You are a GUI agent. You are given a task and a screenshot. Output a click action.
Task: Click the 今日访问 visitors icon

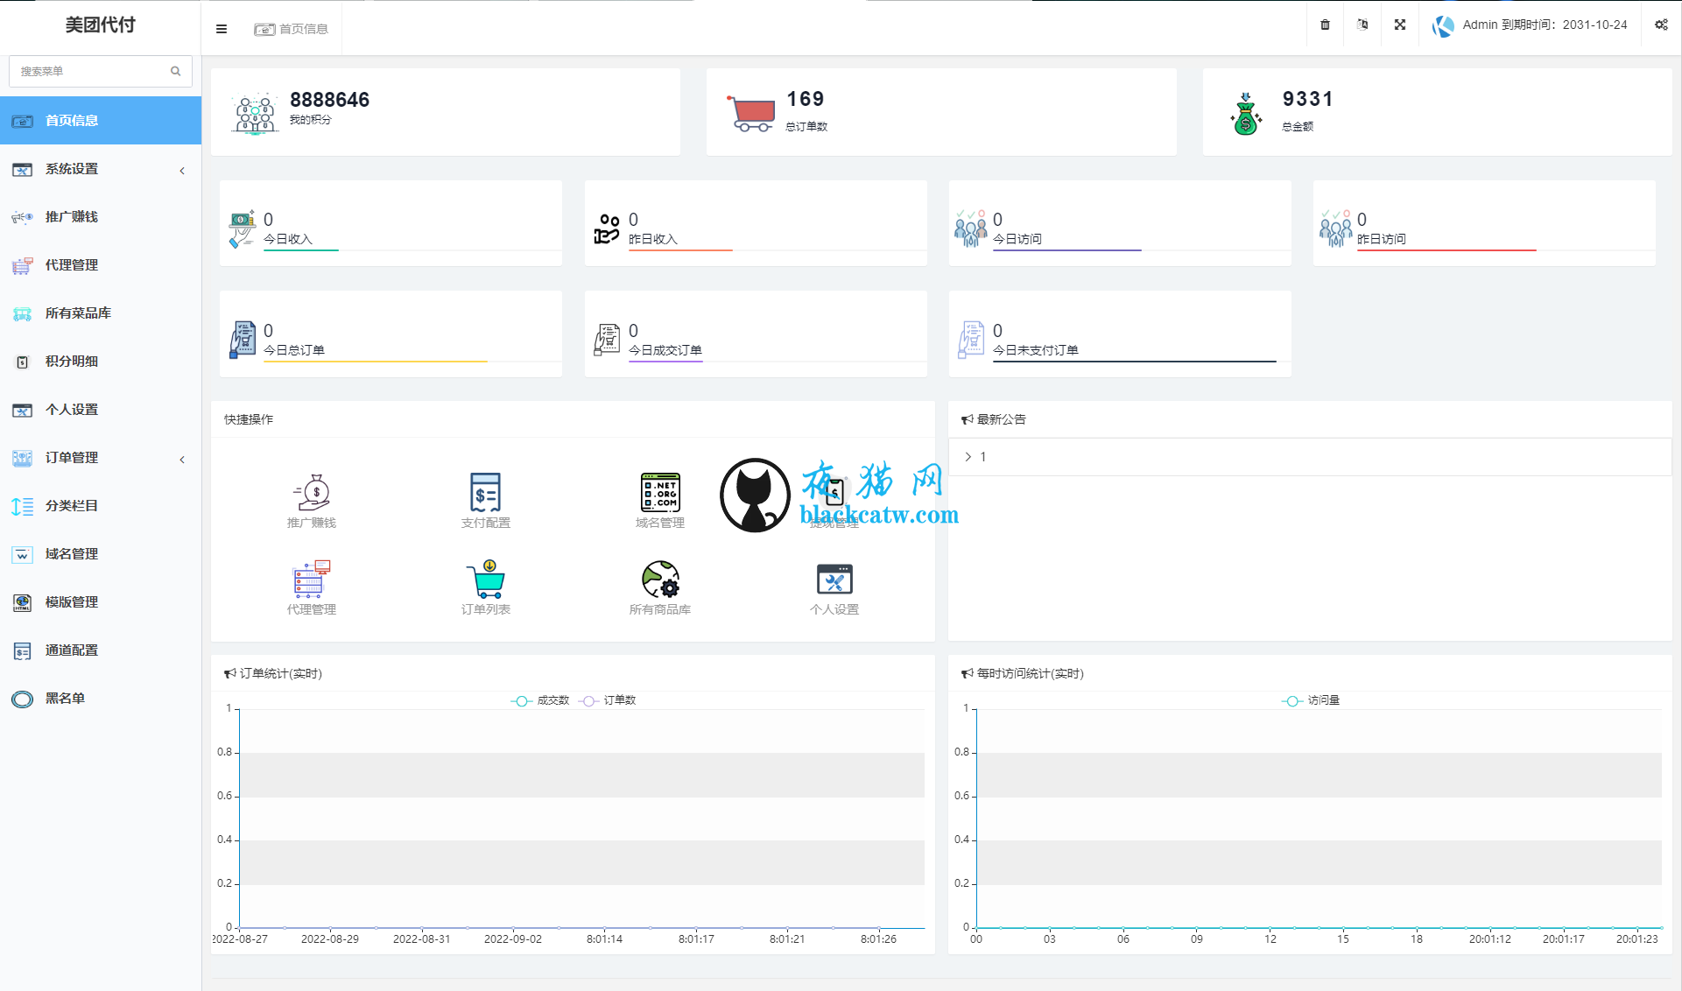point(970,228)
